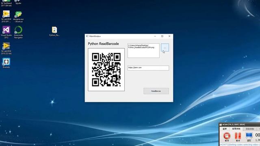Select the Anaconda Navigator desktop icon
This screenshot has height=146, width=260.
18,32
